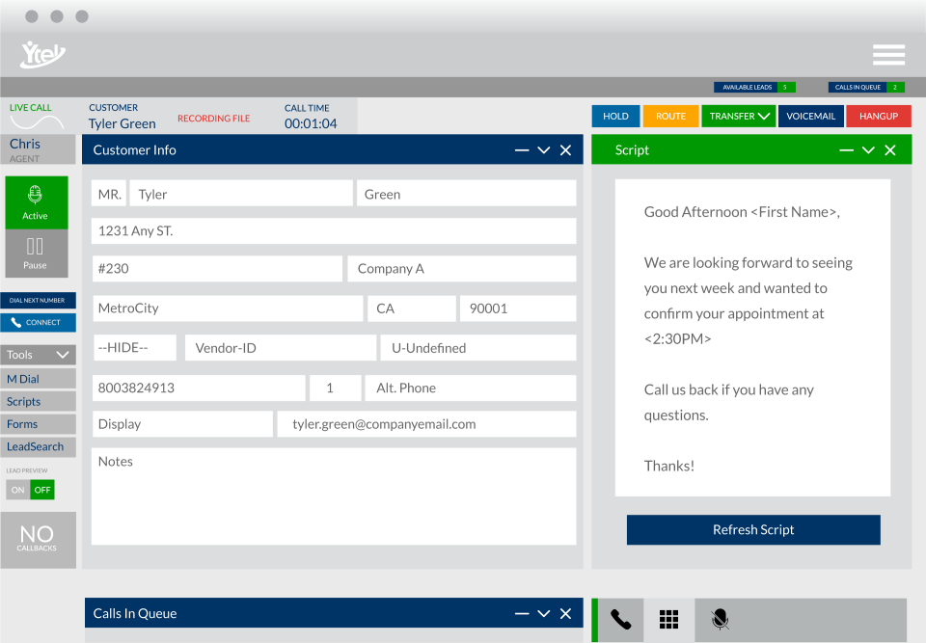Click the Ytel logo

(x=41, y=54)
